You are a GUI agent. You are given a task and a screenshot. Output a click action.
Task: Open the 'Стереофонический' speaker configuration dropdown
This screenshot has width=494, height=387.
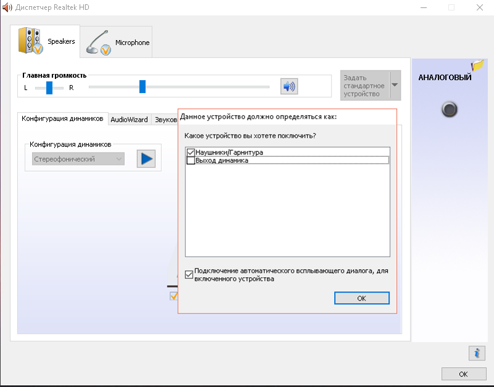pos(78,159)
